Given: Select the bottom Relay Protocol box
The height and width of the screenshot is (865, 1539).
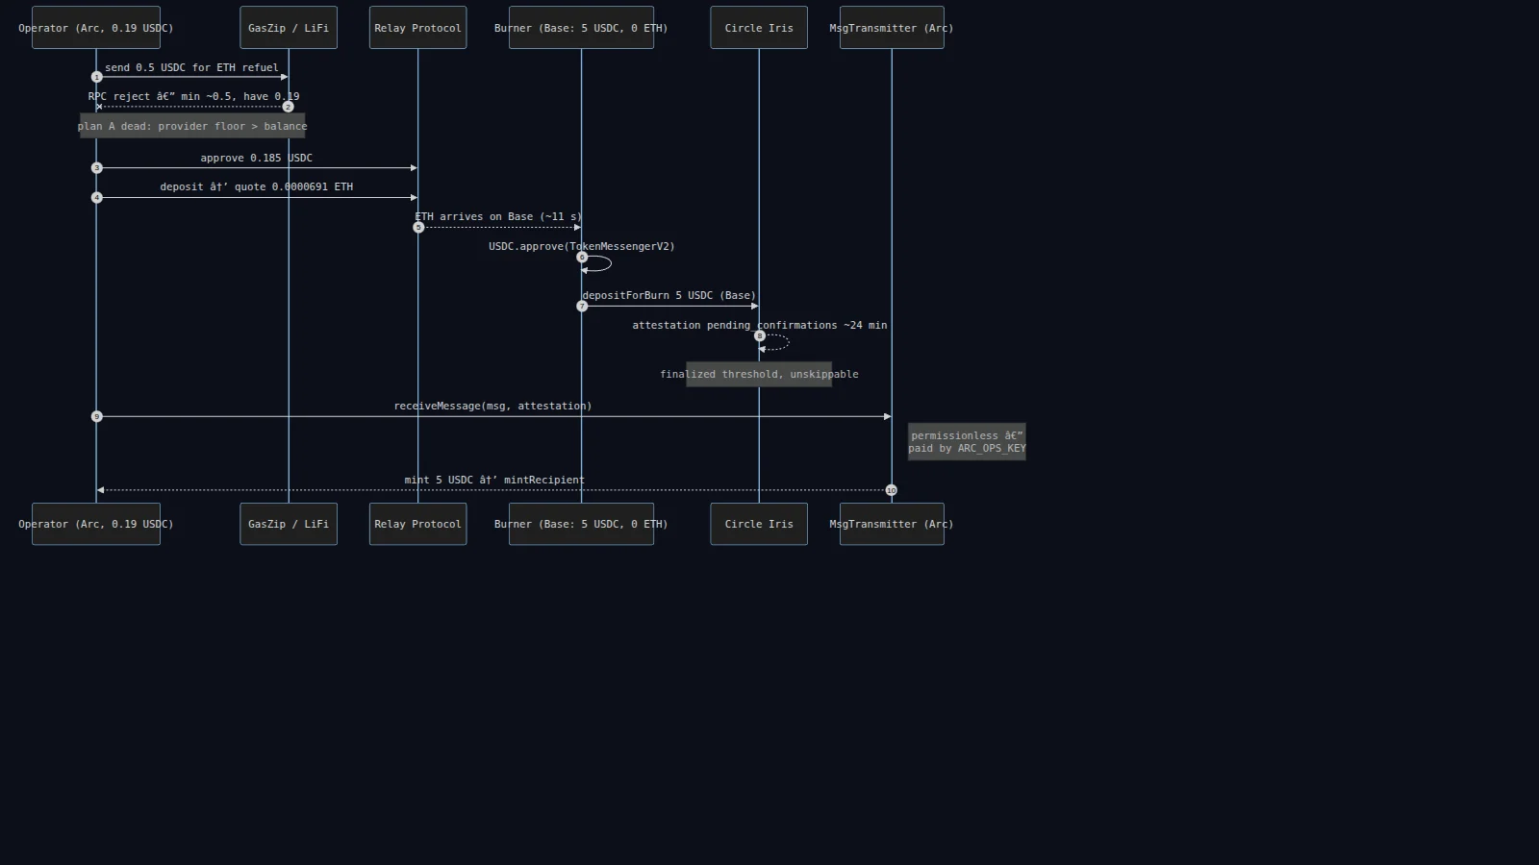Looking at the screenshot, I should 417,524.
